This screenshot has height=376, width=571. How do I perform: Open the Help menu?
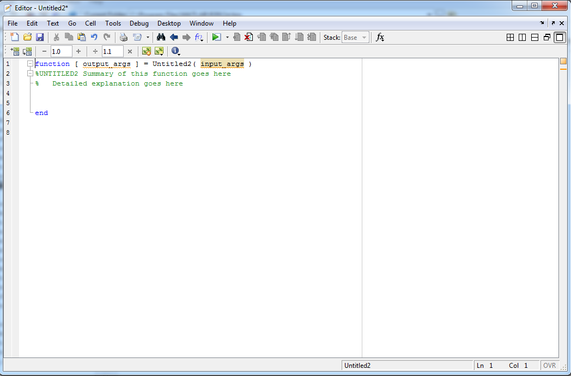tap(229, 23)
